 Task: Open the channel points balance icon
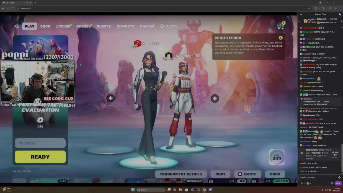(x=308, y=183)
